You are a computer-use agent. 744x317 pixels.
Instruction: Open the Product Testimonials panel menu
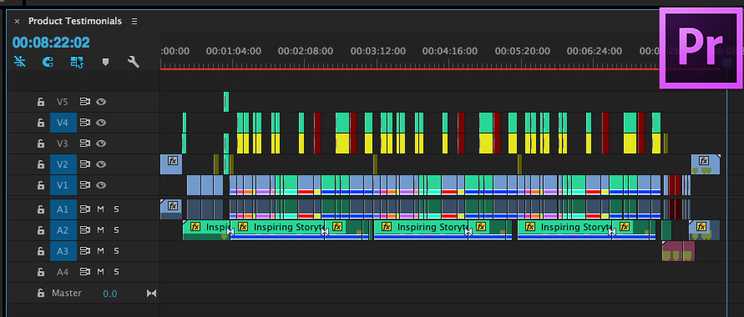[x=134, y=22]
